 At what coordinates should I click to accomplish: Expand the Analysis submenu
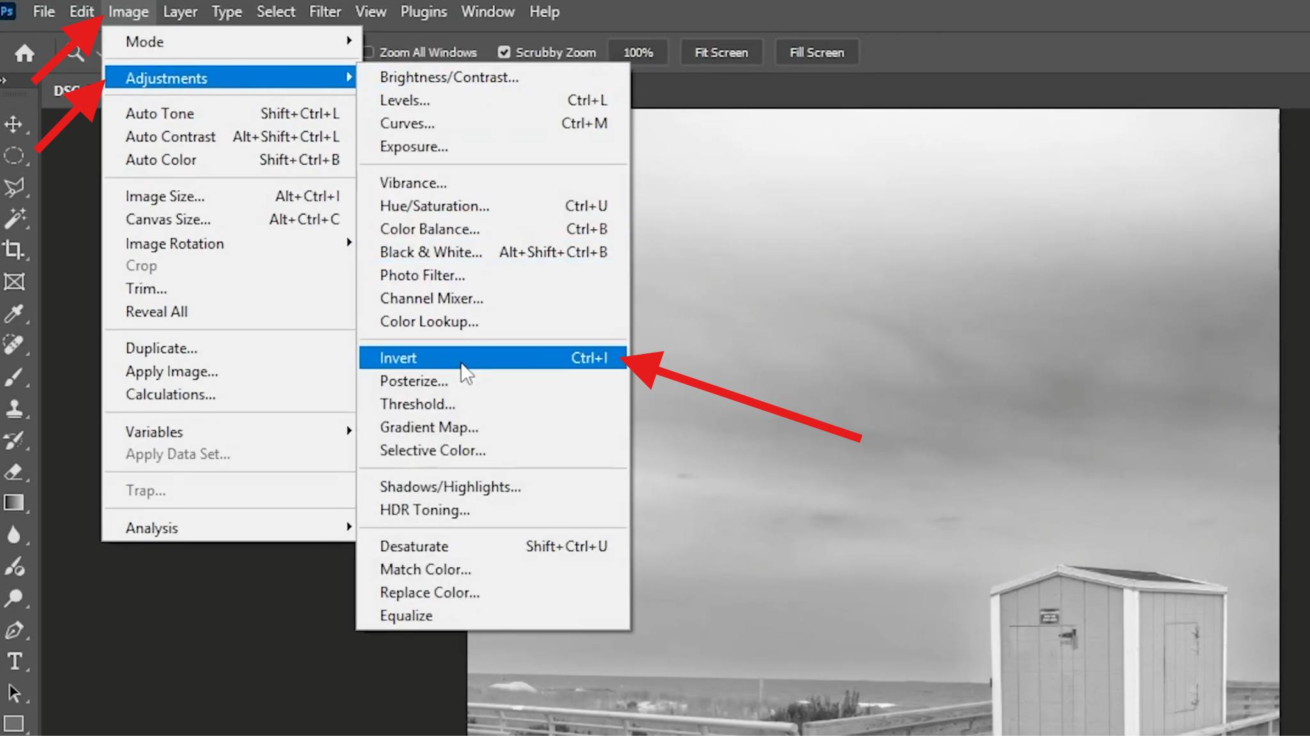click(x=230, y=528)
